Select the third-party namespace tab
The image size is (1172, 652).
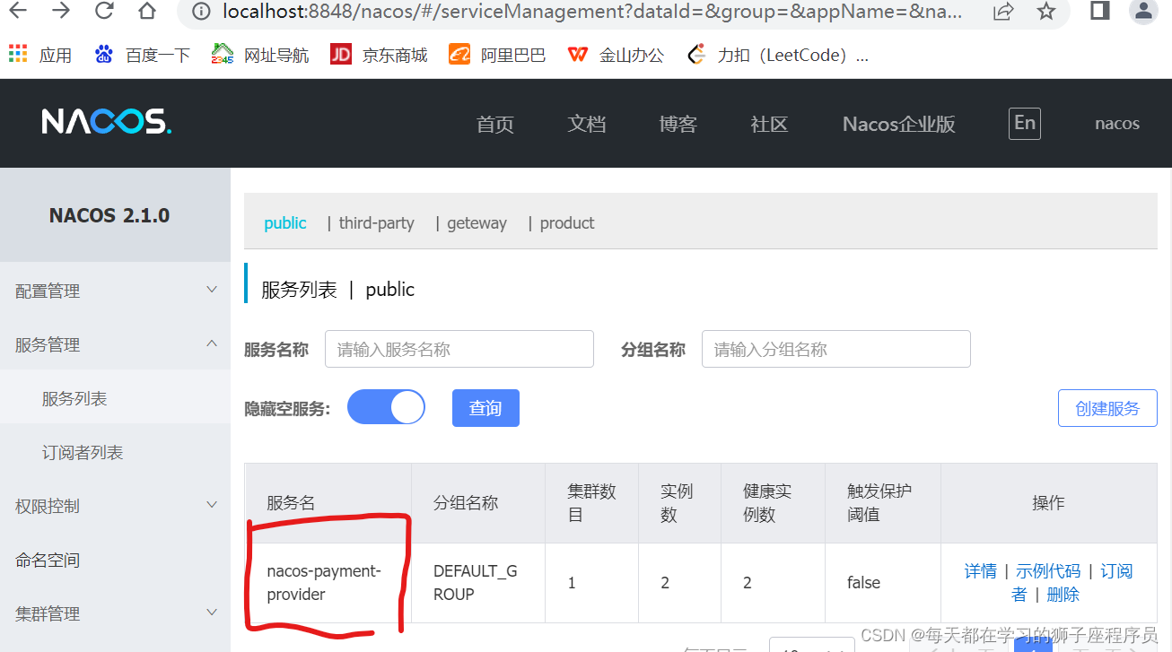click(377, 222)
